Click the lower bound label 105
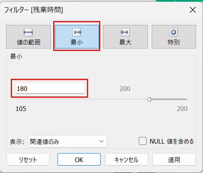This screenshot has height=173, width=203. coord(21,109)
